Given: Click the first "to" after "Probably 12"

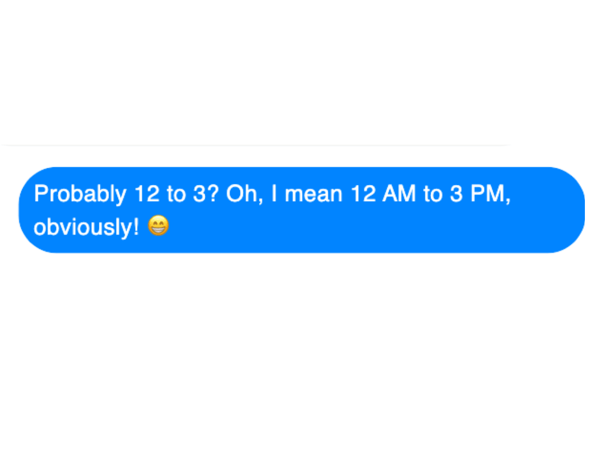Looking at the screenshot, I should [176, 194].
